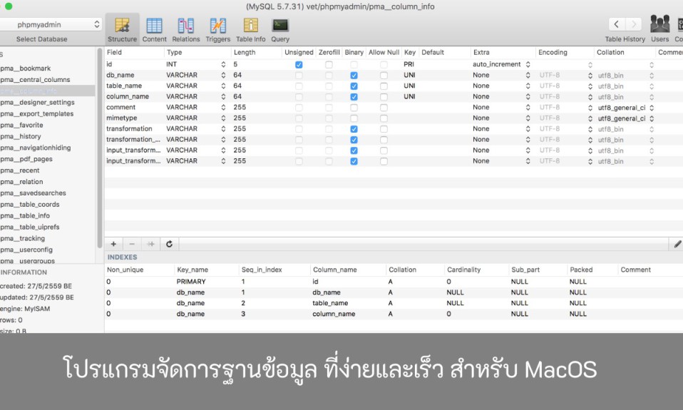This screenshot has height=410, width=683.
Task: Select pma__userconfig table
Action: 47,250
